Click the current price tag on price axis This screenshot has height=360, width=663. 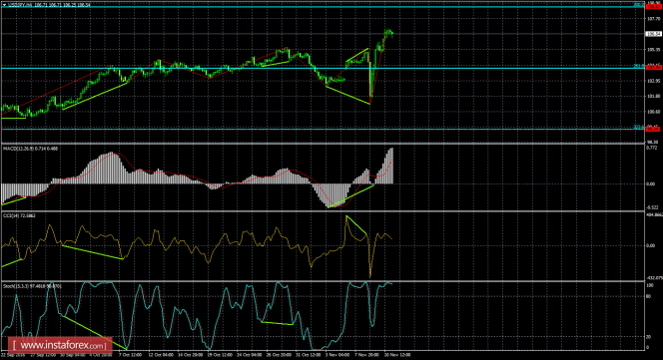click(x=653, y=34)
